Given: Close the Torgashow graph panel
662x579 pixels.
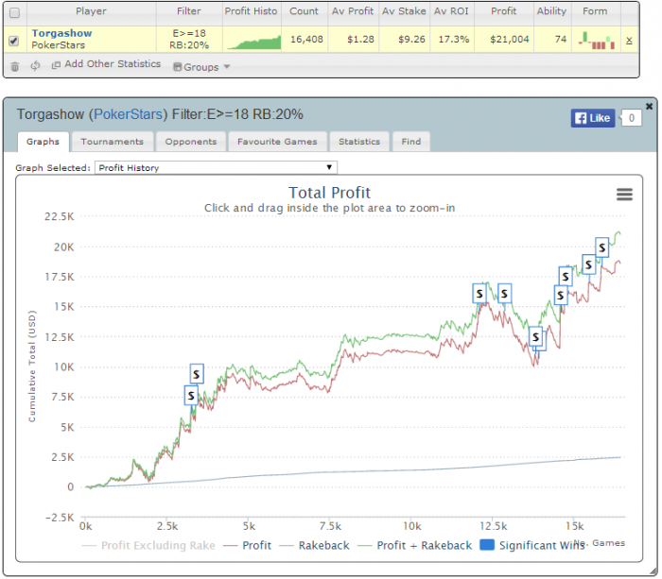Looking at the screenshot, I should [x=650, y=107].
